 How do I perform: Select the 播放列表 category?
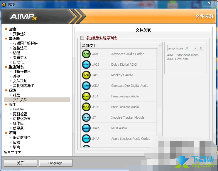pos(16,67)
